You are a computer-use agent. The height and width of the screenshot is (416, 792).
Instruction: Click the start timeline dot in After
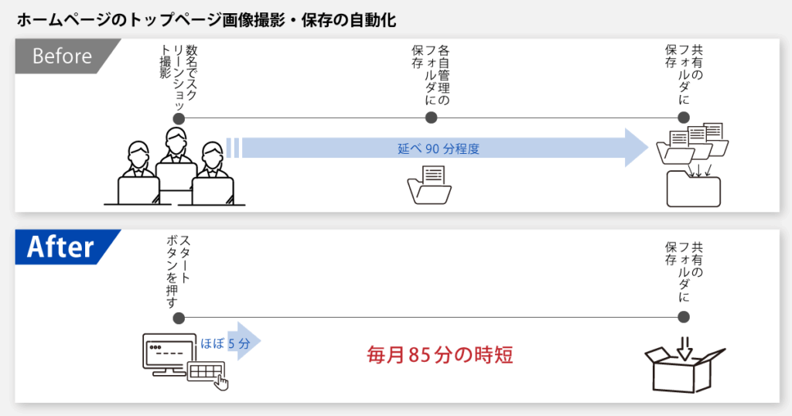(179, 318)
